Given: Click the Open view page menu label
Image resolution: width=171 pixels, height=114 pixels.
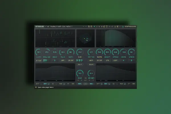Looking at the screenshot, I should pyautogui.click(x=46, y=87).
